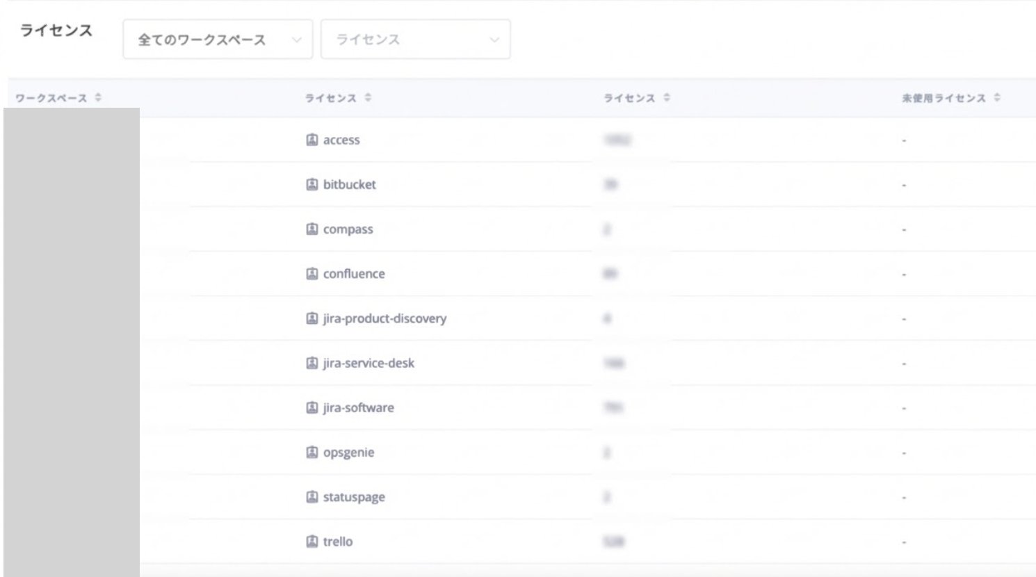Screen dimensions: 1036x577
Task: Select the jira-software text
Action: (358, 407)
